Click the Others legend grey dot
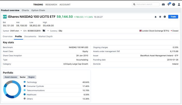Screen dimensions: 182x105 pos(25,99)
